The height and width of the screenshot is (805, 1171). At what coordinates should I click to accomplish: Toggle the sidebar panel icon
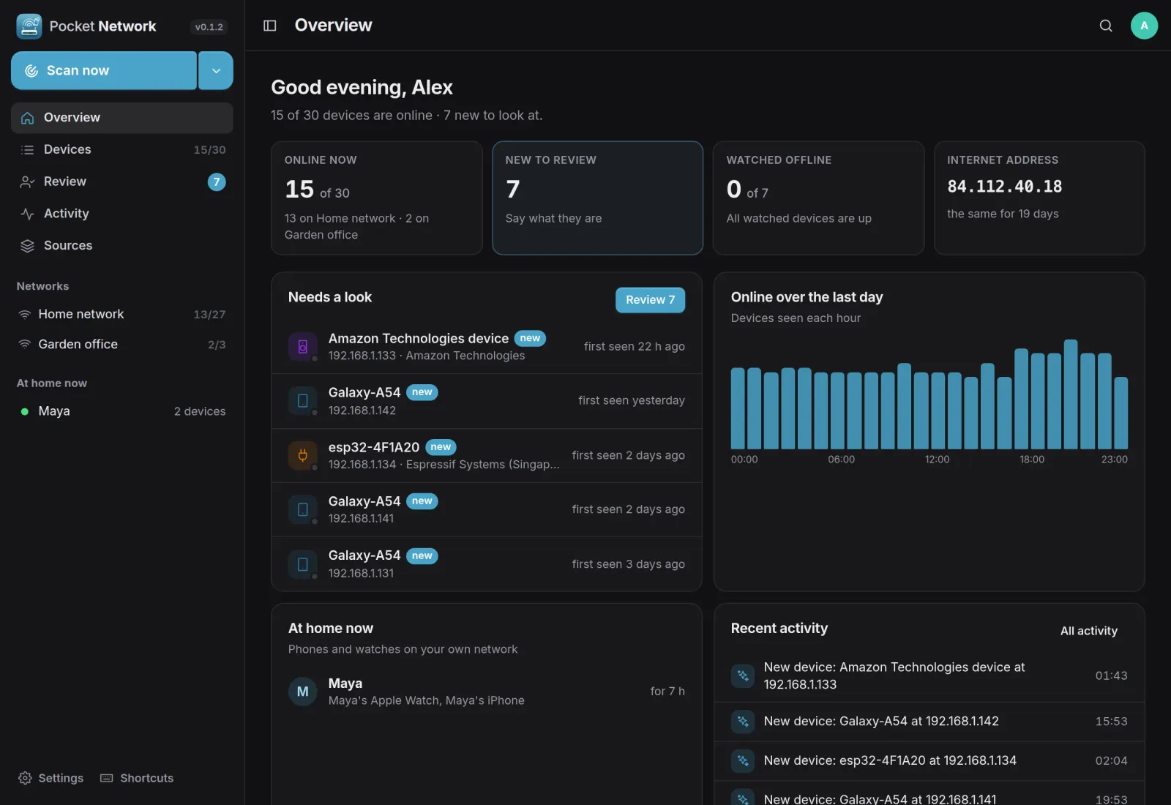point(270,26)
